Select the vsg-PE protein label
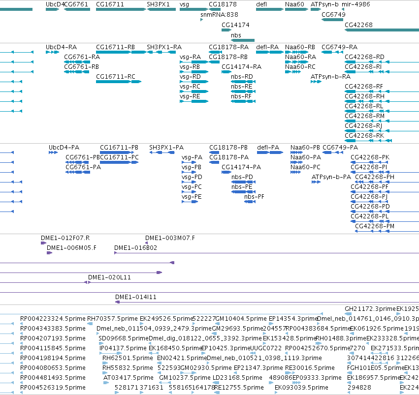 [192, 197]
